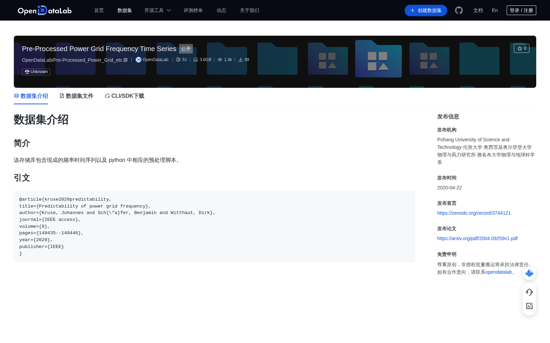Click the 简介 heading
The width and height of the screenshot is (550, 343).
(x=22, y=143)
